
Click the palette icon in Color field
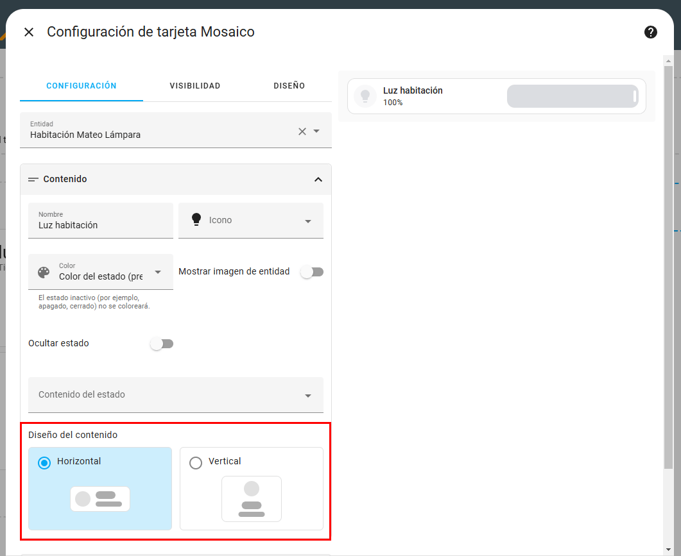click(44, 272)
